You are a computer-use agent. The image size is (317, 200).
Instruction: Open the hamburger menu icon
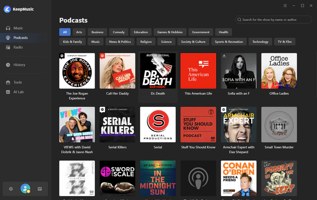point(285,6)
